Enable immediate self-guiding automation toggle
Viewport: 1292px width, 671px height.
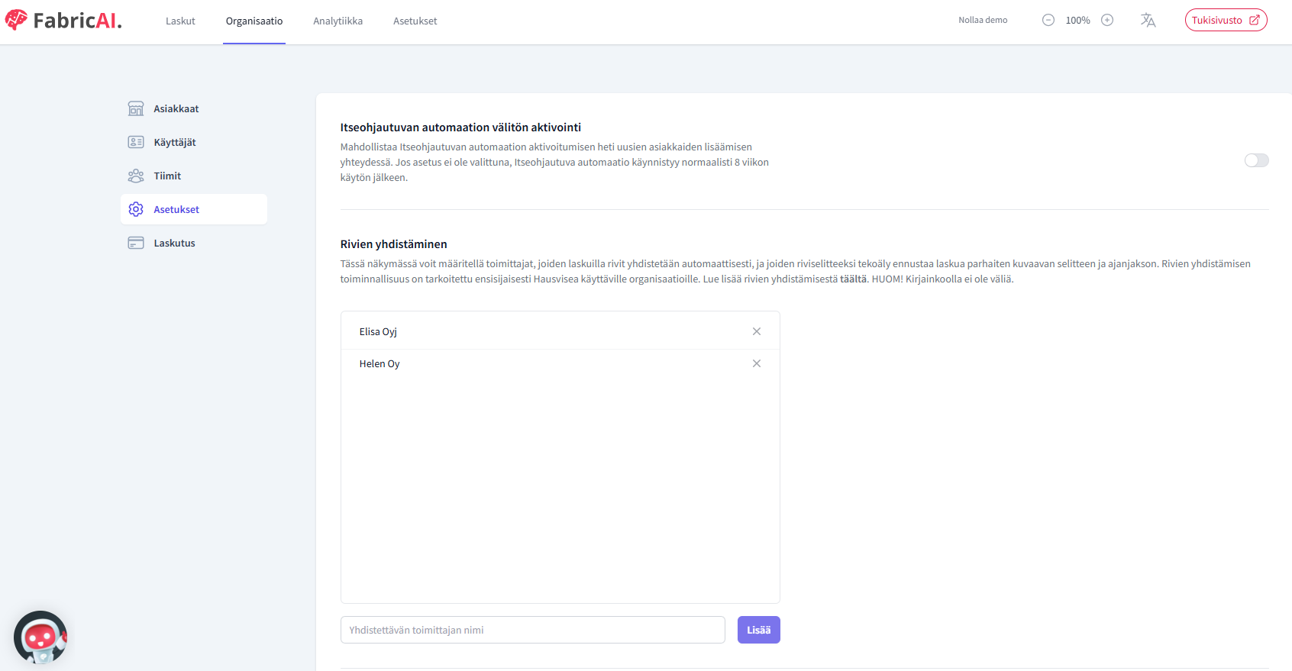click(x=1256, y=160)
